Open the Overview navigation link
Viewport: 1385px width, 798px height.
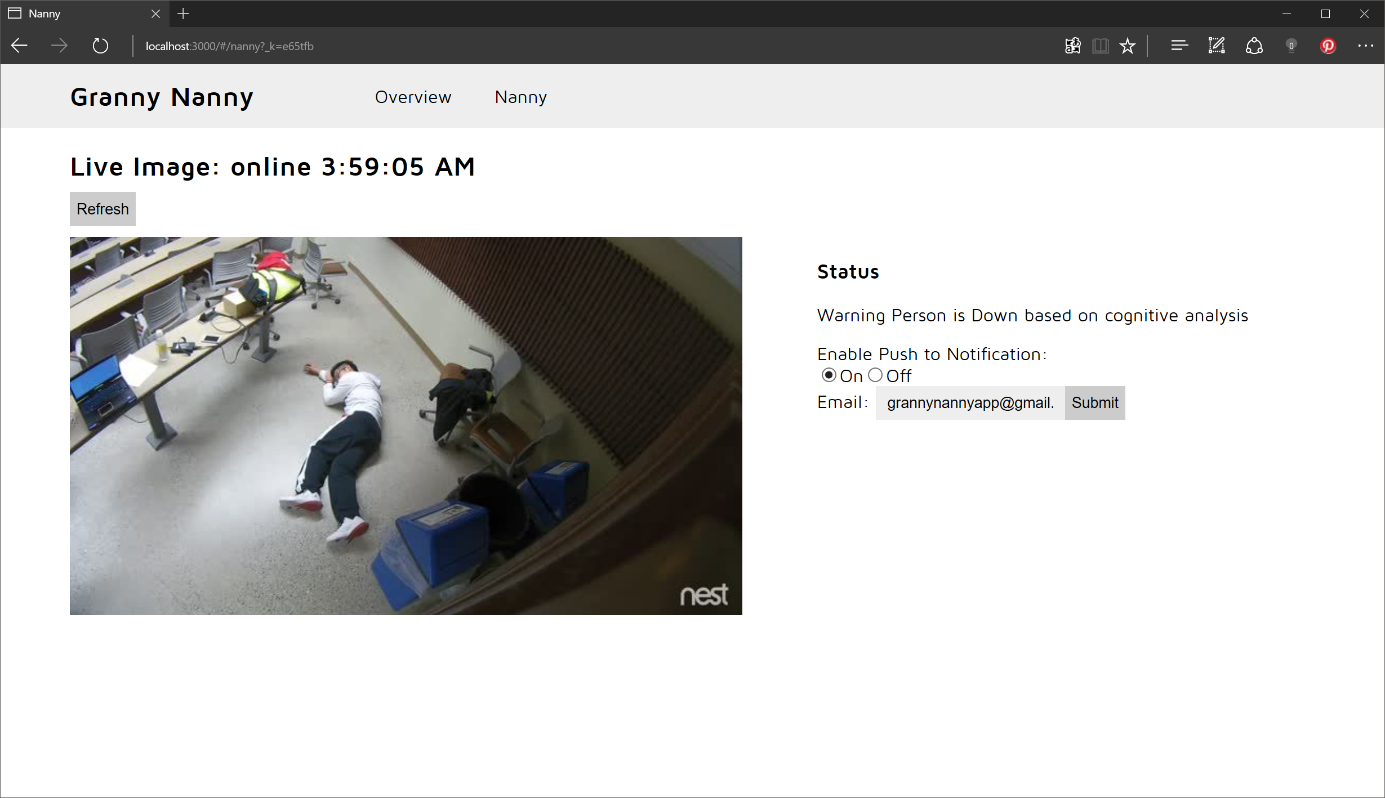(x=413, y=97)
